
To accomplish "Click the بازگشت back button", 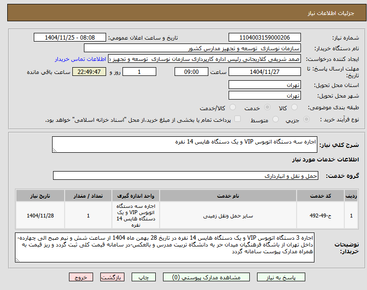I will coord(112,277).
